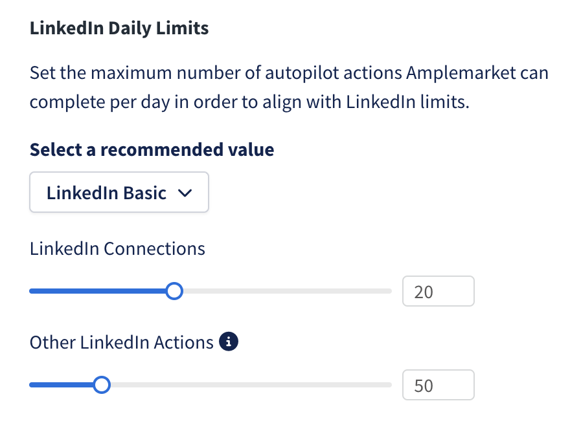
Task: Click the Other LinkedIn Actions slider handle
Action: (x=102, y=385)
